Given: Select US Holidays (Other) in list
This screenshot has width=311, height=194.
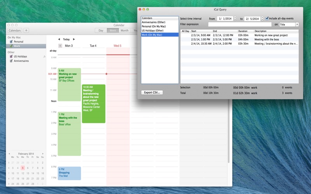Looking at the screenshot, I should pos(160,31).
